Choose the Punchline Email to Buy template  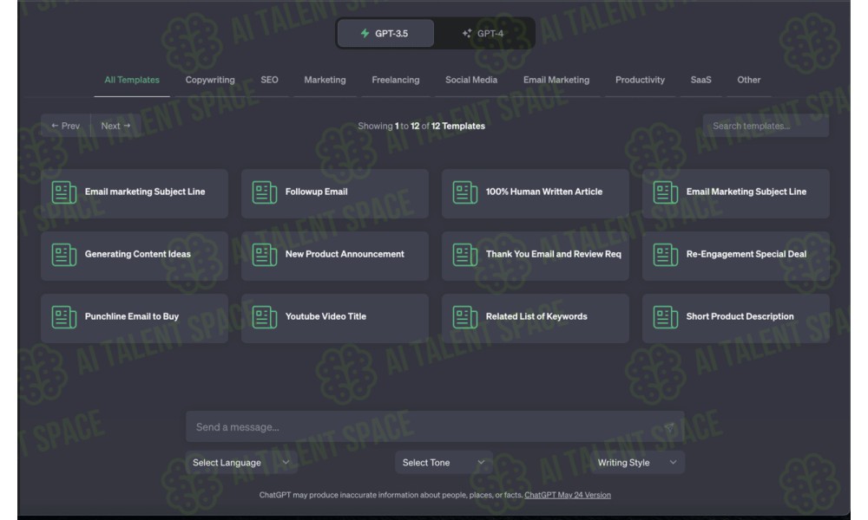[135, 318]
